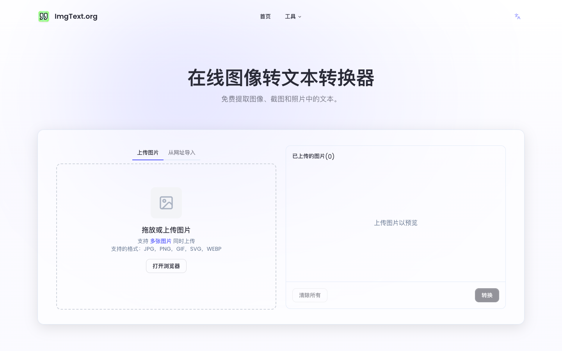Click the 打开浏览器 button
The height and width of the screenshot is (351, 562).
[166, 266]
